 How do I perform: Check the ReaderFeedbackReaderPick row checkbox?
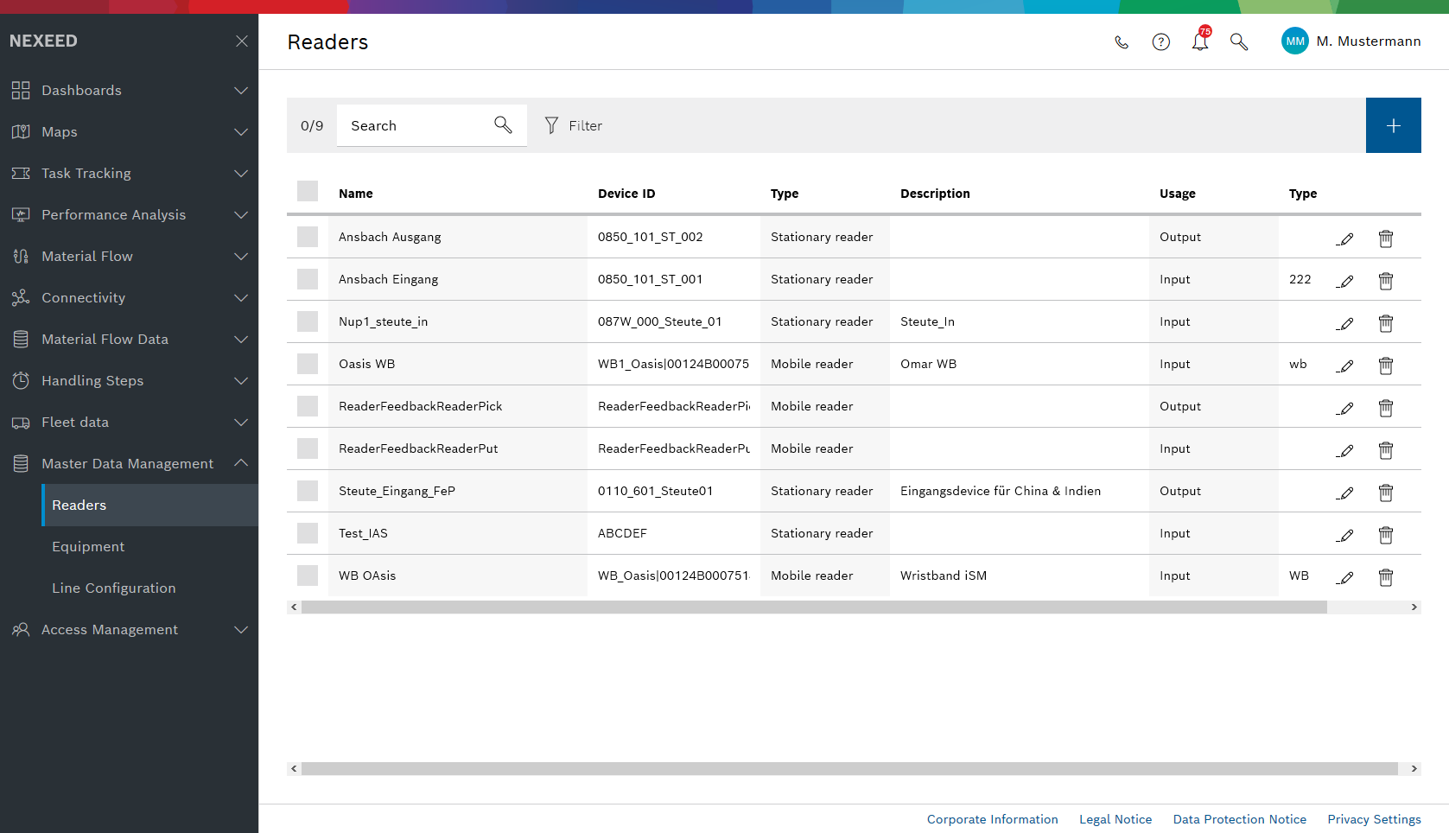coord(308,406)
